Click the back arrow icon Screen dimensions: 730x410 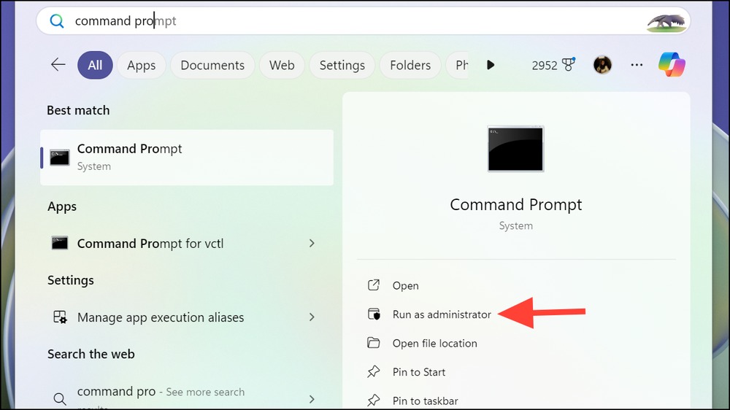[x=58, y=65]
